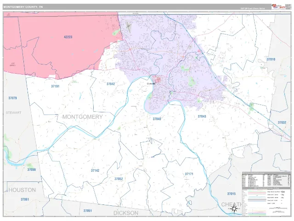The width and height of the screenshot is (294, 221).
Task: Click the 'MONTGOMERY COUNTY, TN' map title
Action: click(x=23, y=7)
